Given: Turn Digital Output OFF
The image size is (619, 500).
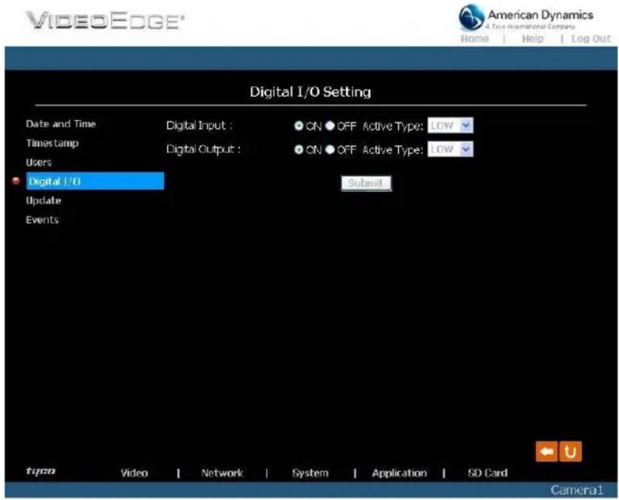Looking at the screenshot, I should [330, 150].
